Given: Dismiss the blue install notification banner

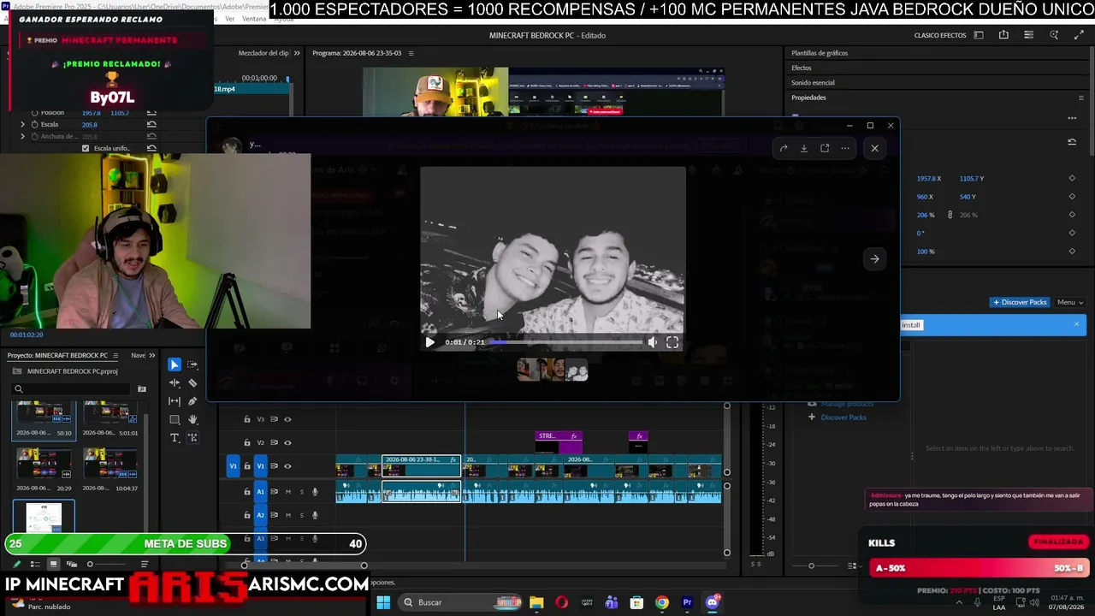Looking at the screenshot, I should (1076, 324).
